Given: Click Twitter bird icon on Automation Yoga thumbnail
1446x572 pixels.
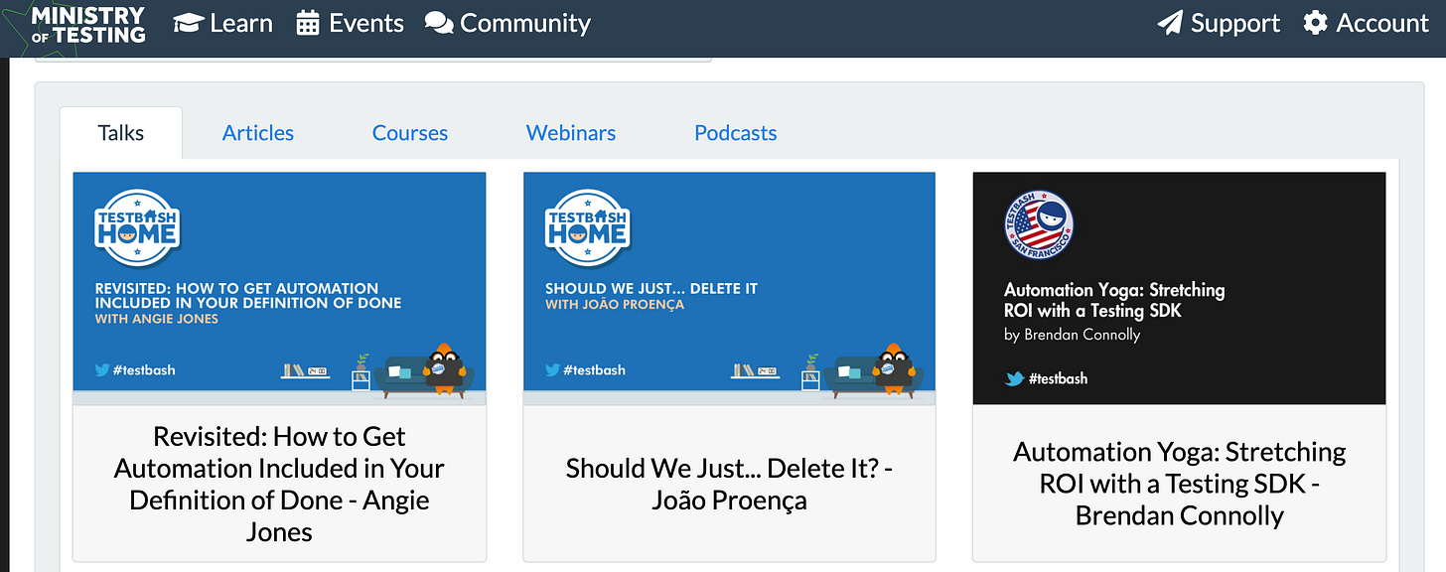Looking at the screenshot, I should click(x=1014, y=378).
